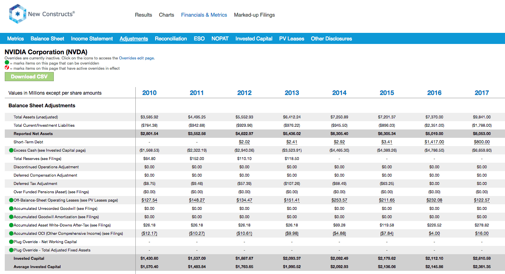Switch to the Balance Sheet tab
Viewport: 505px width, 274px height.
(47, 39)
